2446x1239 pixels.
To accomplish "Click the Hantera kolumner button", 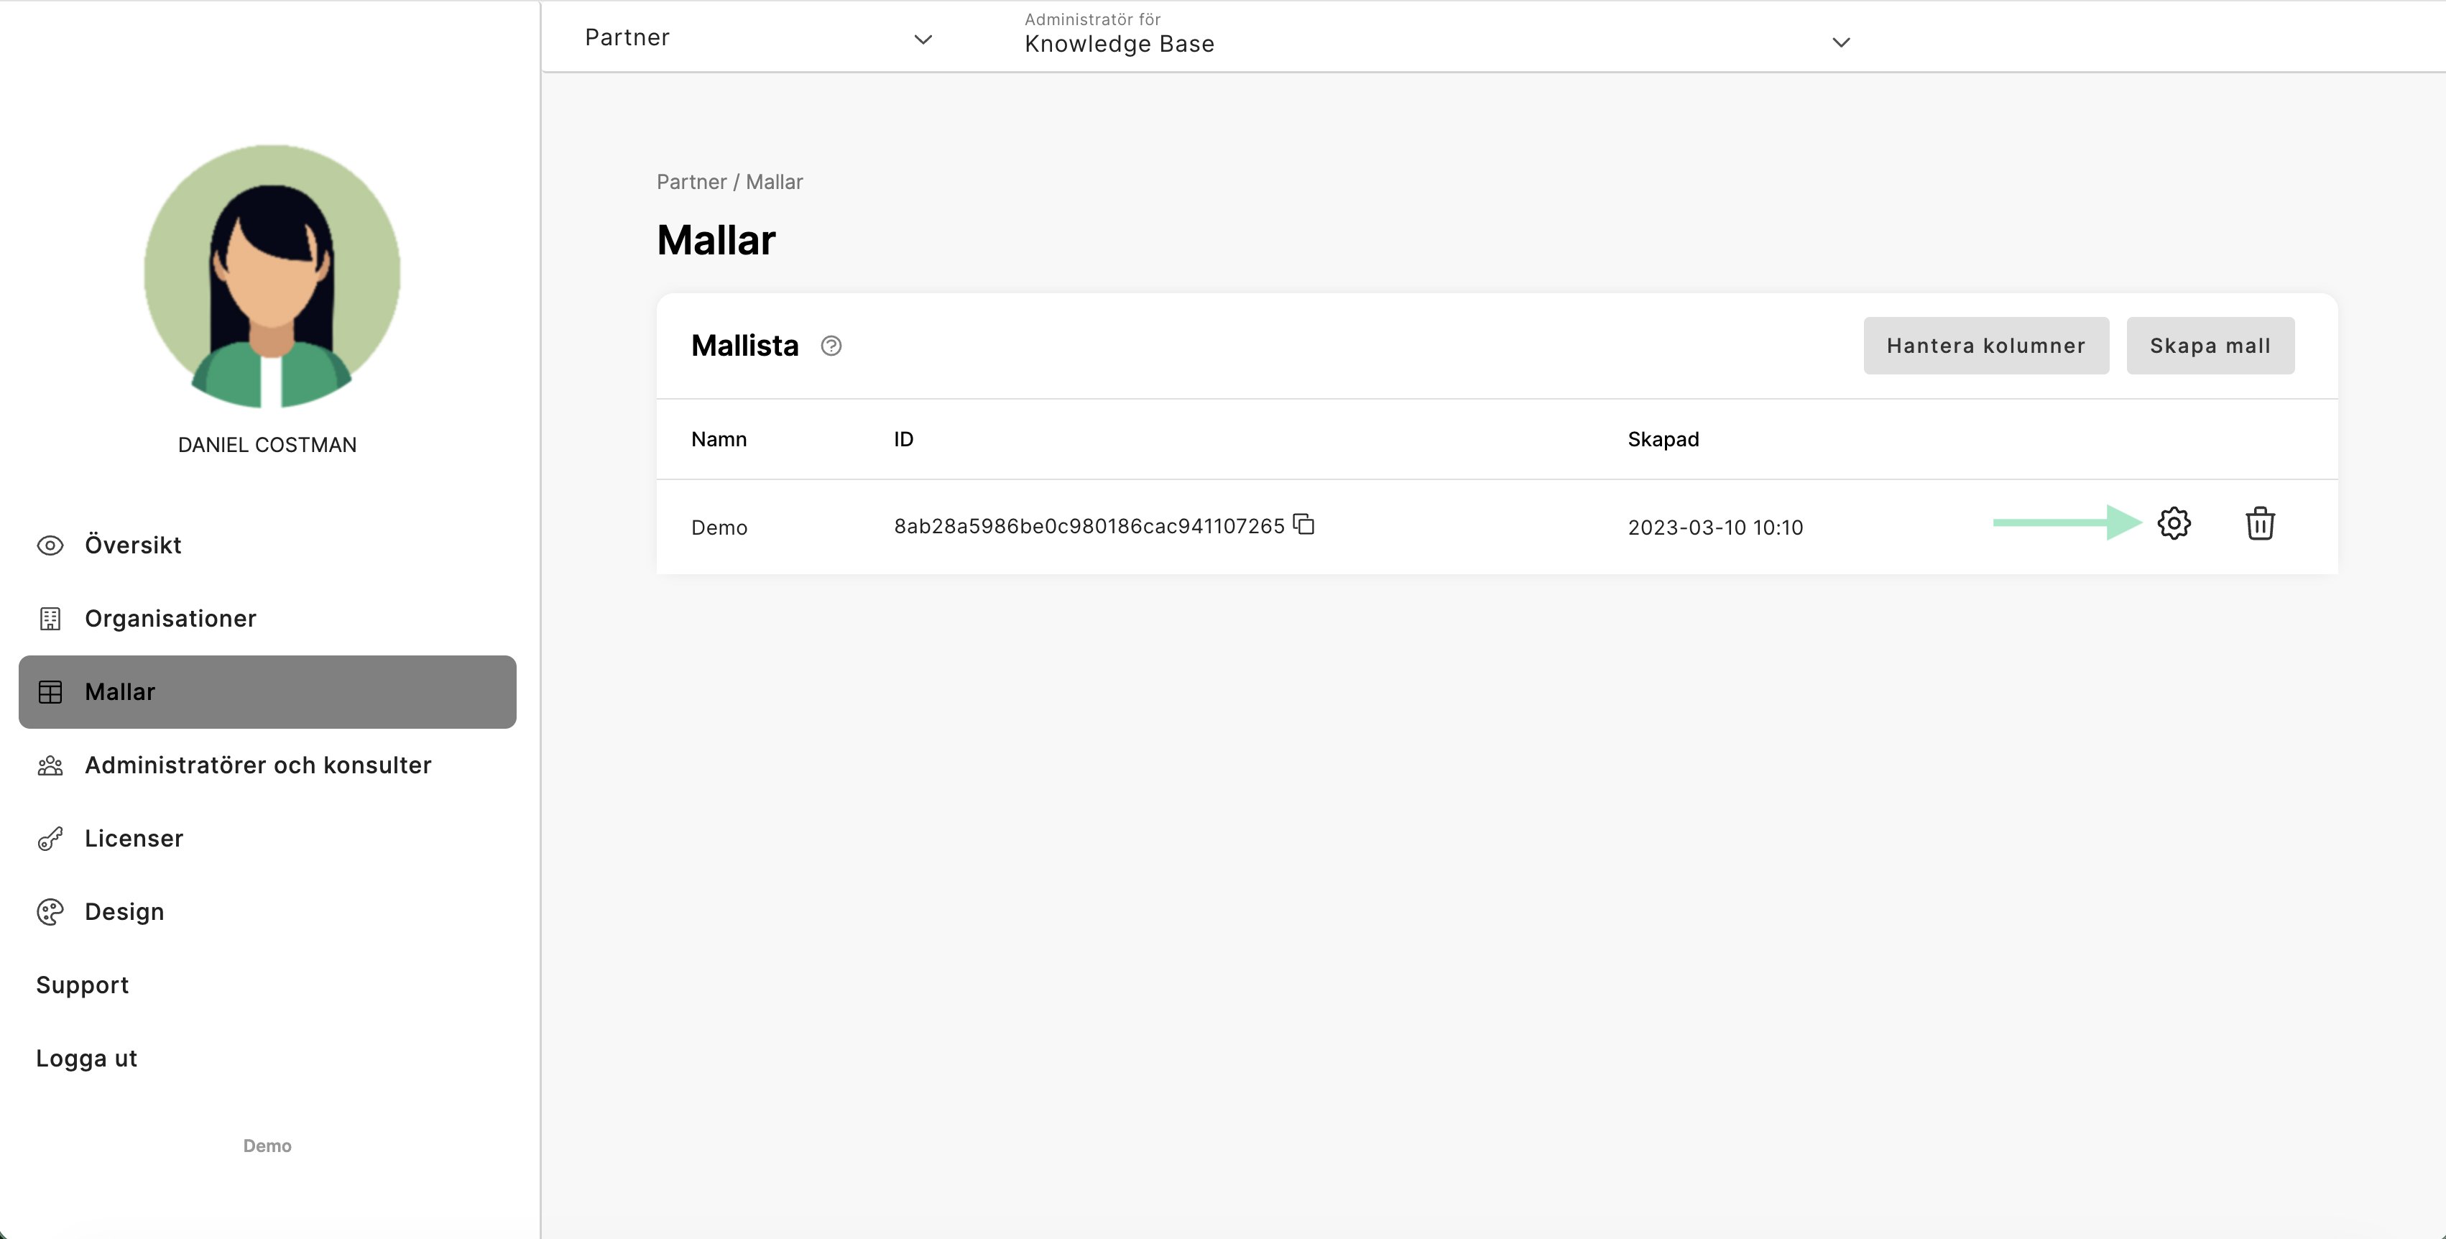I will coord(1986,346).
